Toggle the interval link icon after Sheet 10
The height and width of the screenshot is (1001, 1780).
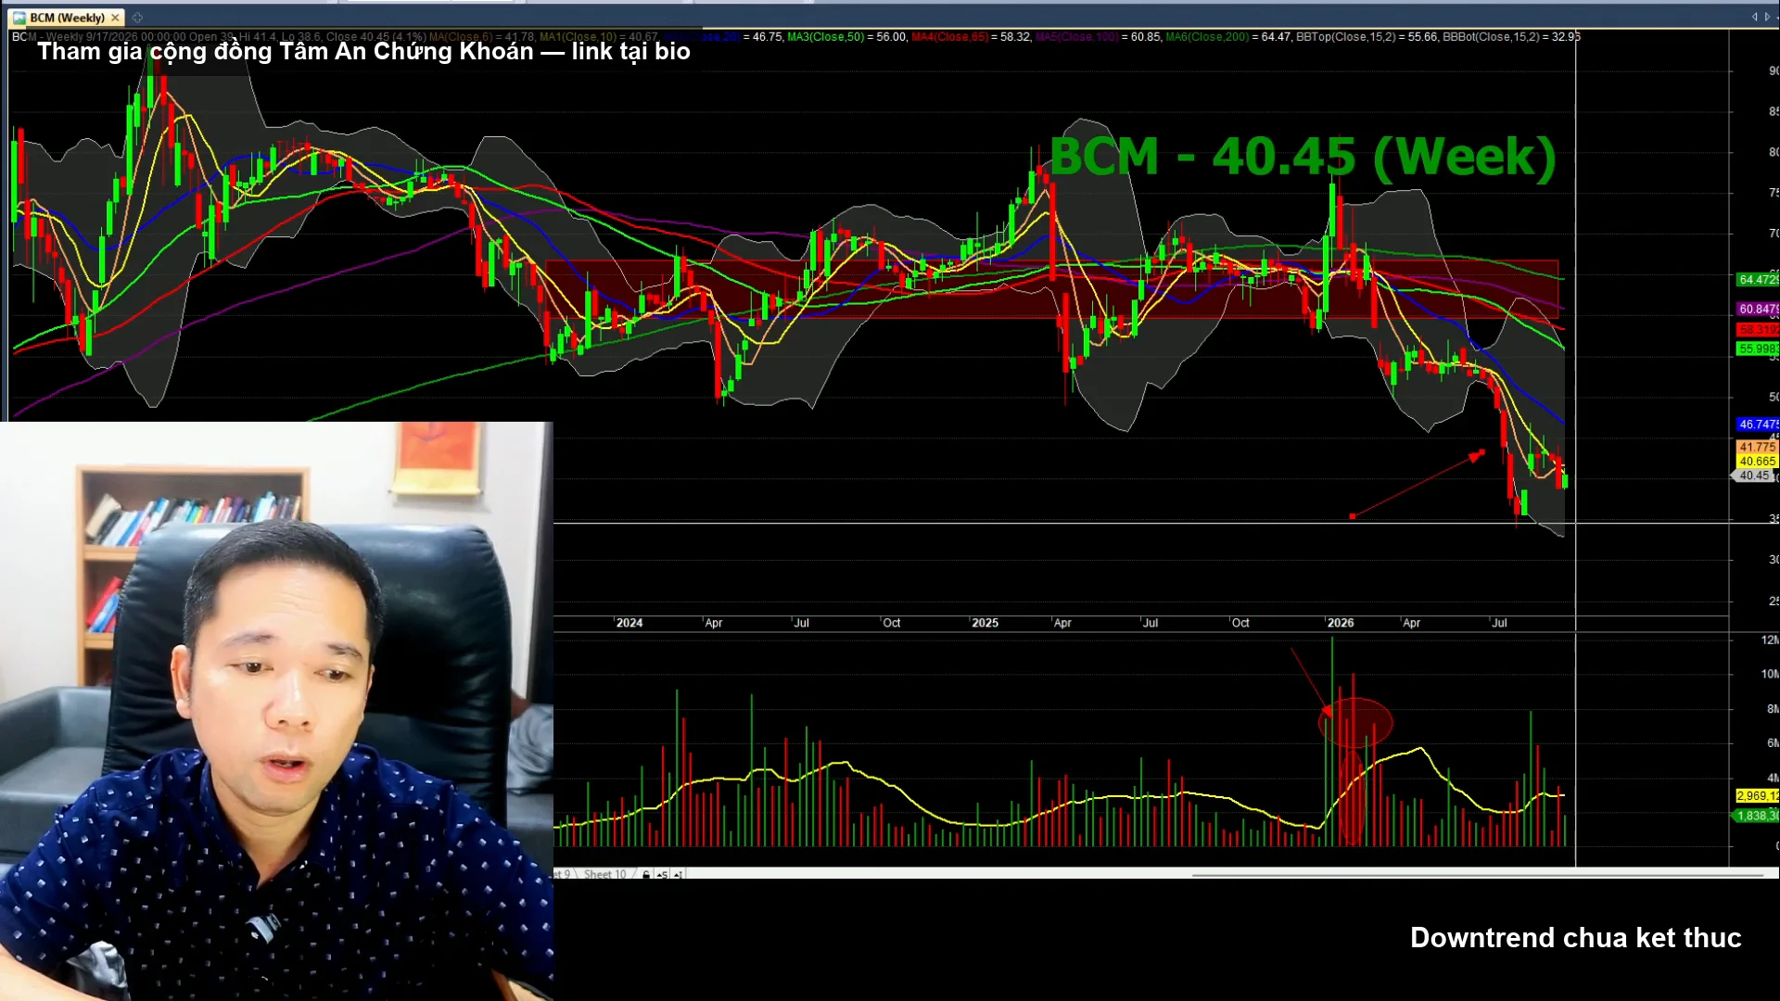pos(678,874)
